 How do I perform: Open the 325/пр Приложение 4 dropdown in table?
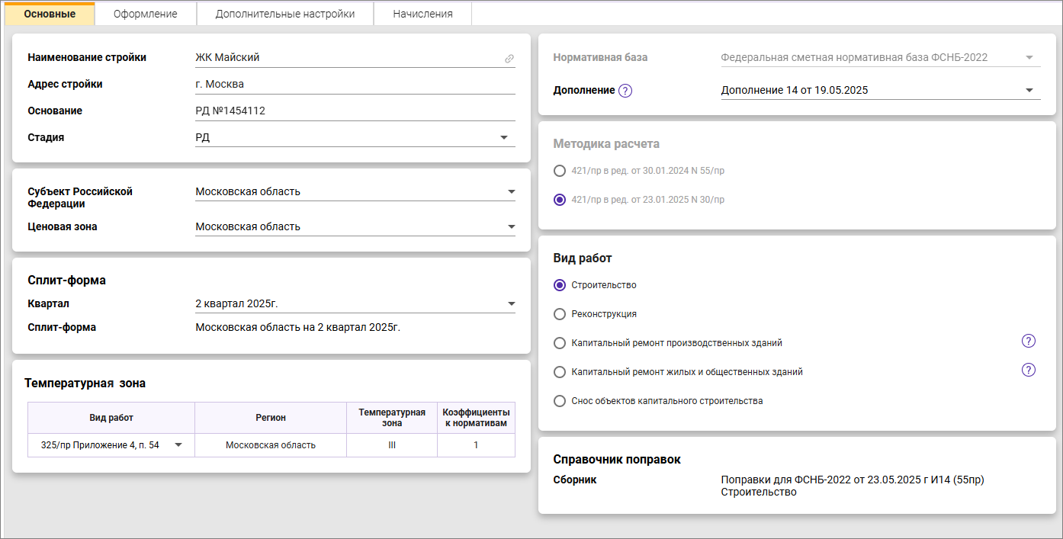[x=178, y=445]
